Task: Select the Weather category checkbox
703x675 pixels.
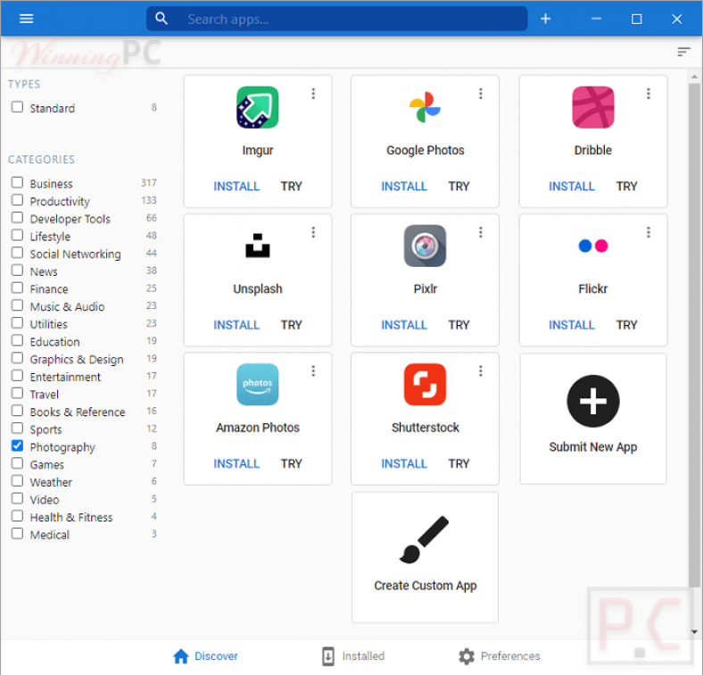Action: click(x=17, y=480)
